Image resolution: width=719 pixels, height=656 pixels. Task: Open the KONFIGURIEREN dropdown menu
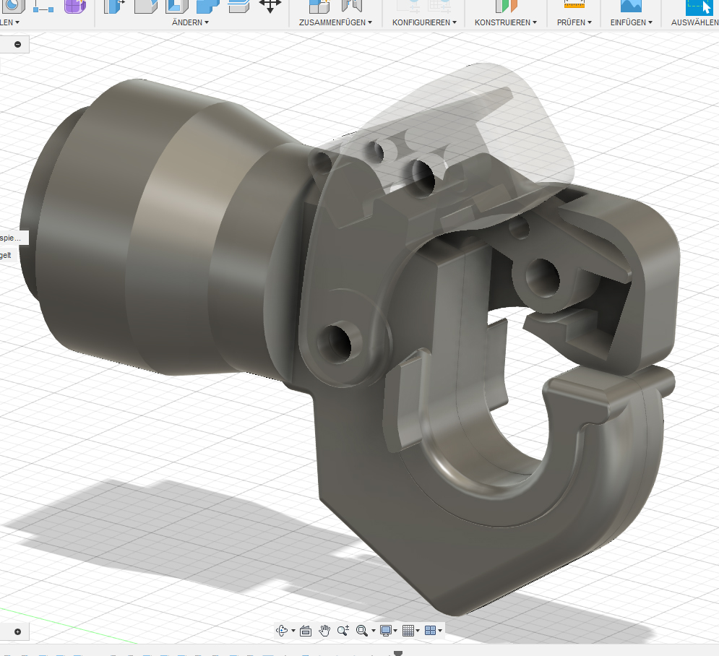(425, 22)
